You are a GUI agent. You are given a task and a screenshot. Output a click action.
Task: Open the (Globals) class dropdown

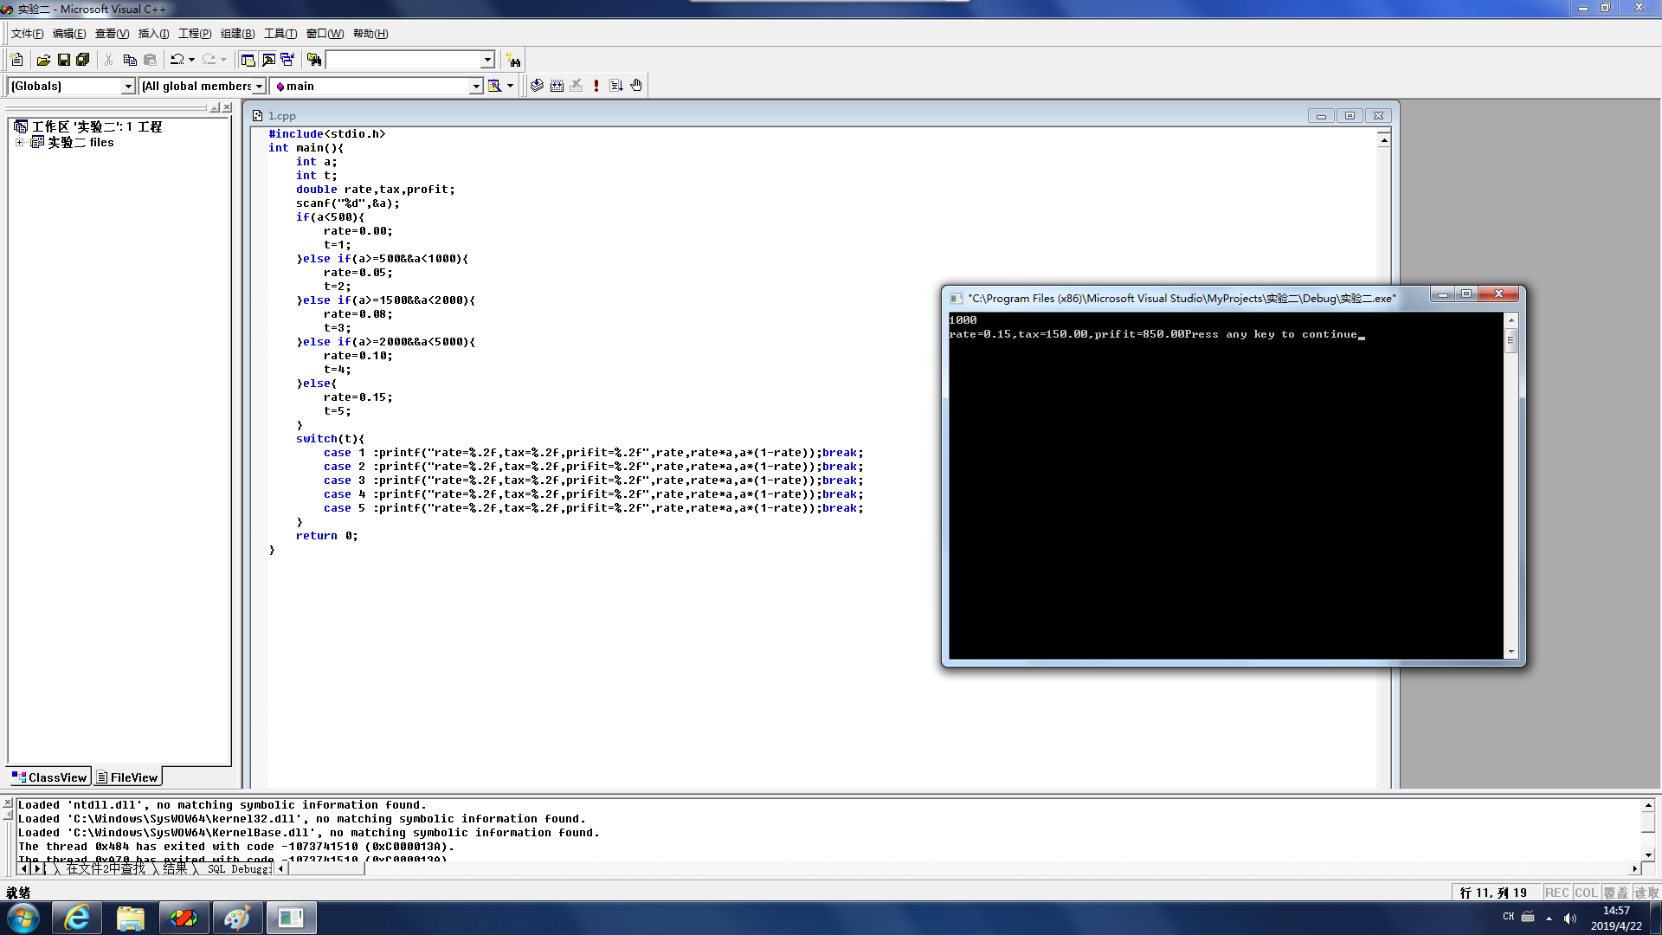pos(128,86)
